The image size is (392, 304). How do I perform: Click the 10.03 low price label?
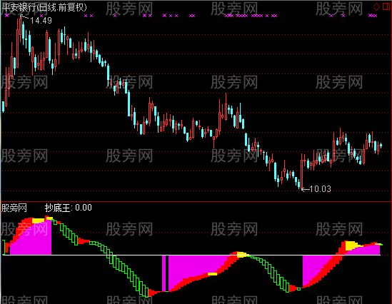[321, 189]
